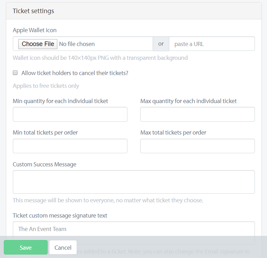Image resolution: width=267 pixels, height=258 pixels.
Task: Click the 'Min quantity for each individual ticket' label
Action: coord(60,101)
